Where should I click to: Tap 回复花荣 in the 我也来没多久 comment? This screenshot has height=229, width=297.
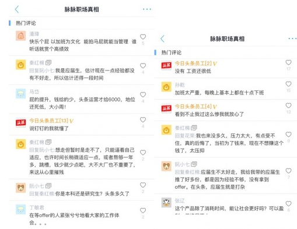click(x=185, y=136)
